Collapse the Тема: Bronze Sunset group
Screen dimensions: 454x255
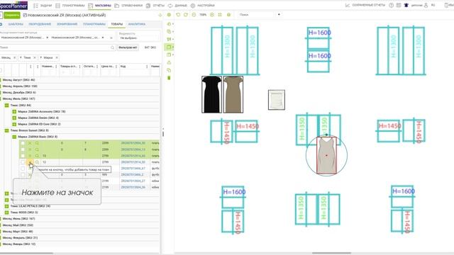point(6,130)
